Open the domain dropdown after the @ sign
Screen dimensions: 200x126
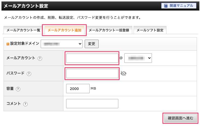click(x=138, y=58)
